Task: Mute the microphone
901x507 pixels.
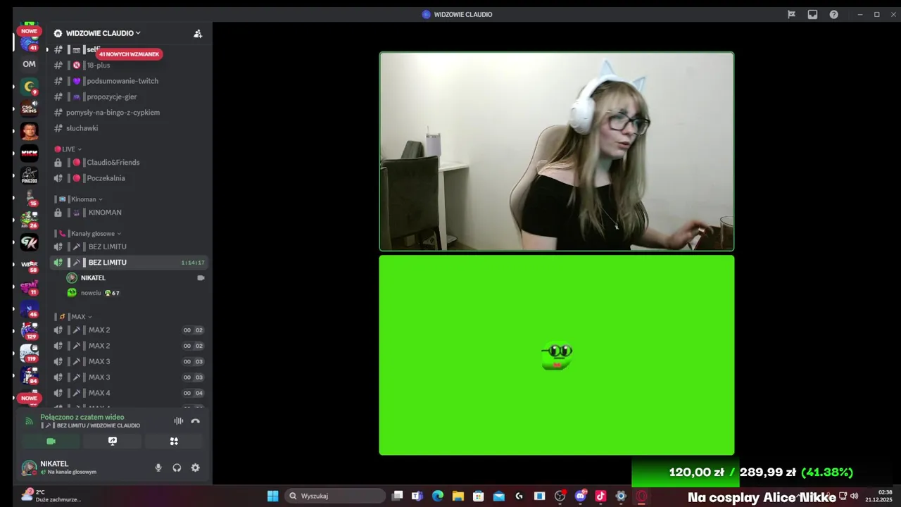Action: pyautogui.click(x=158, y=468)
